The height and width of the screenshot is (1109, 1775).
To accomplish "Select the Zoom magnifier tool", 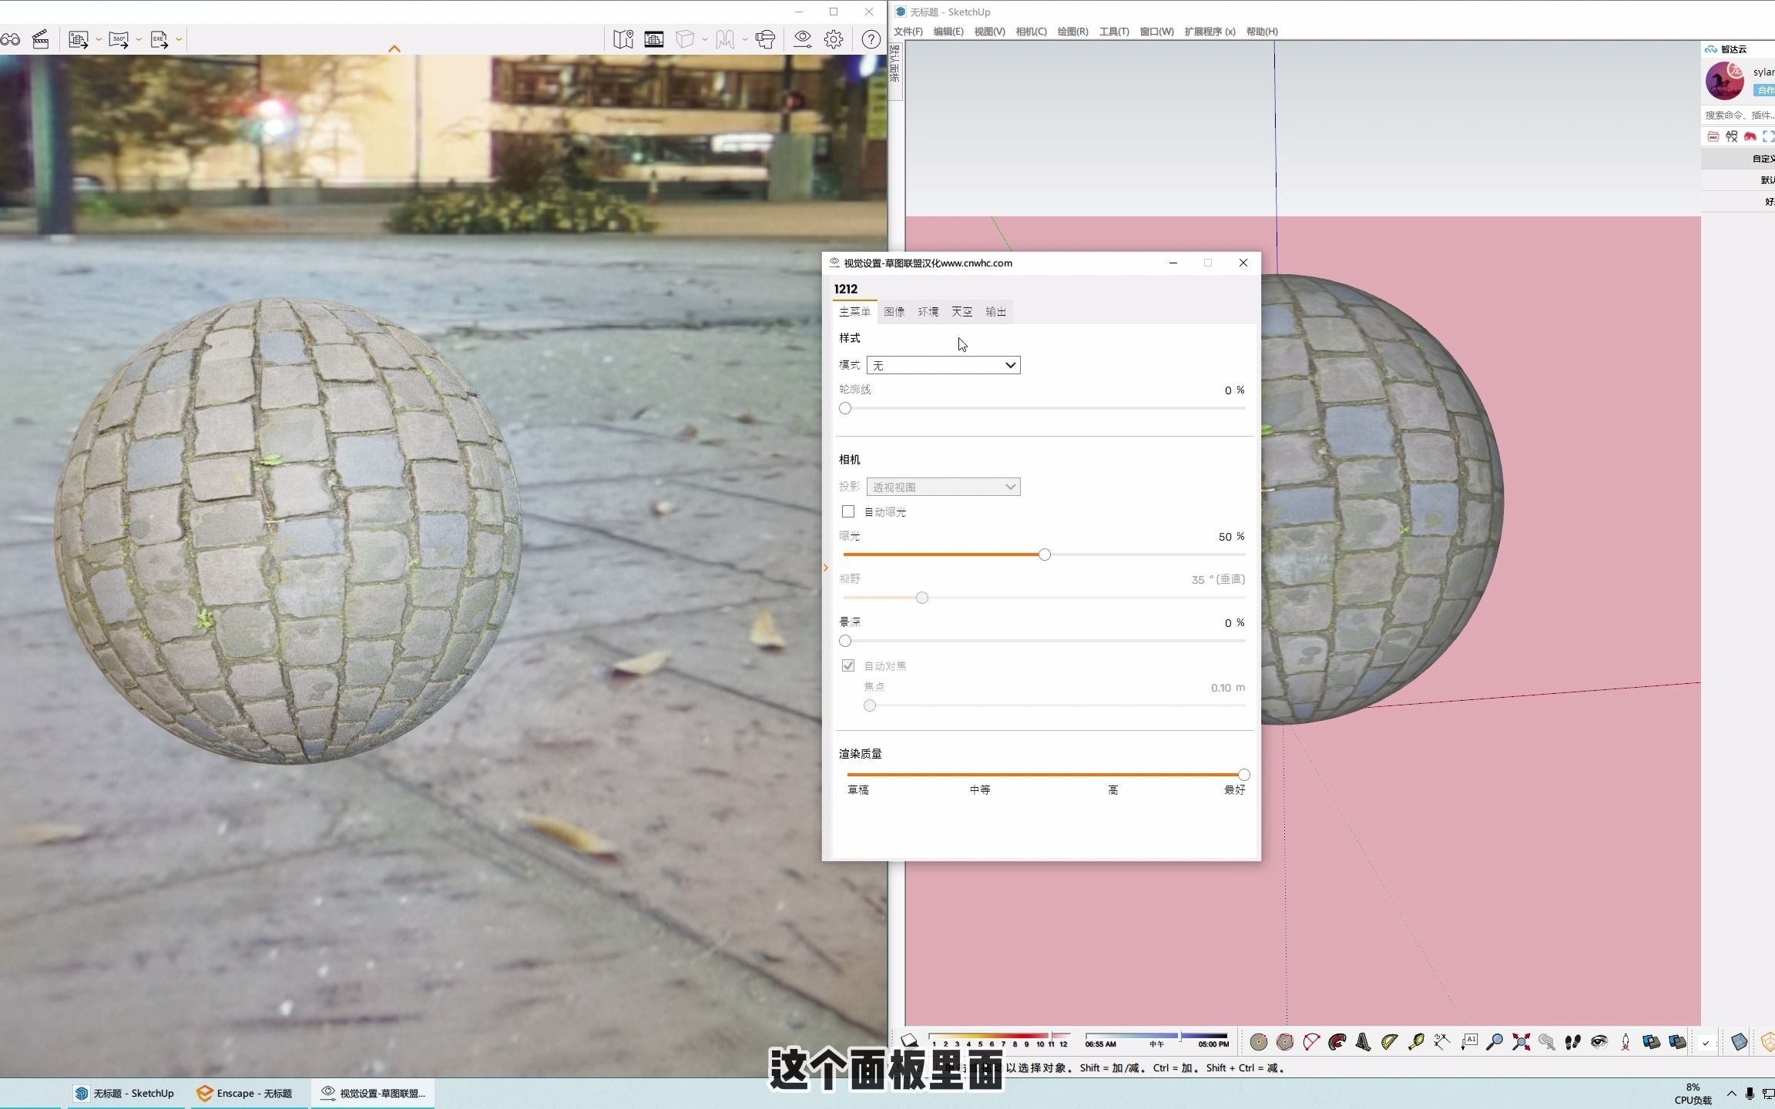I will click(x=1494, y=1042).
